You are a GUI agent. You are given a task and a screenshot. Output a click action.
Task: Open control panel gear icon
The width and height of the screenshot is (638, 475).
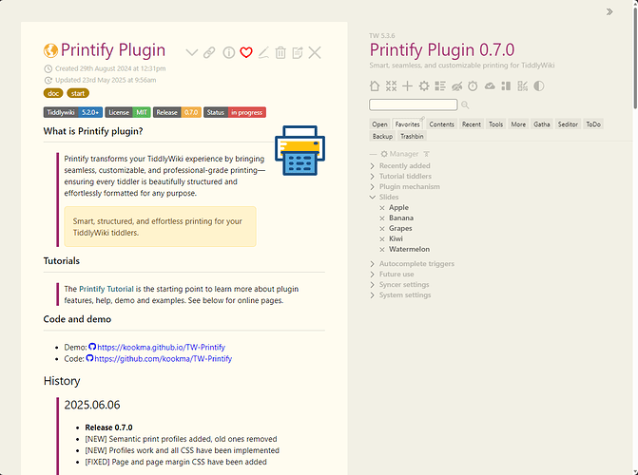coord(424,85)
